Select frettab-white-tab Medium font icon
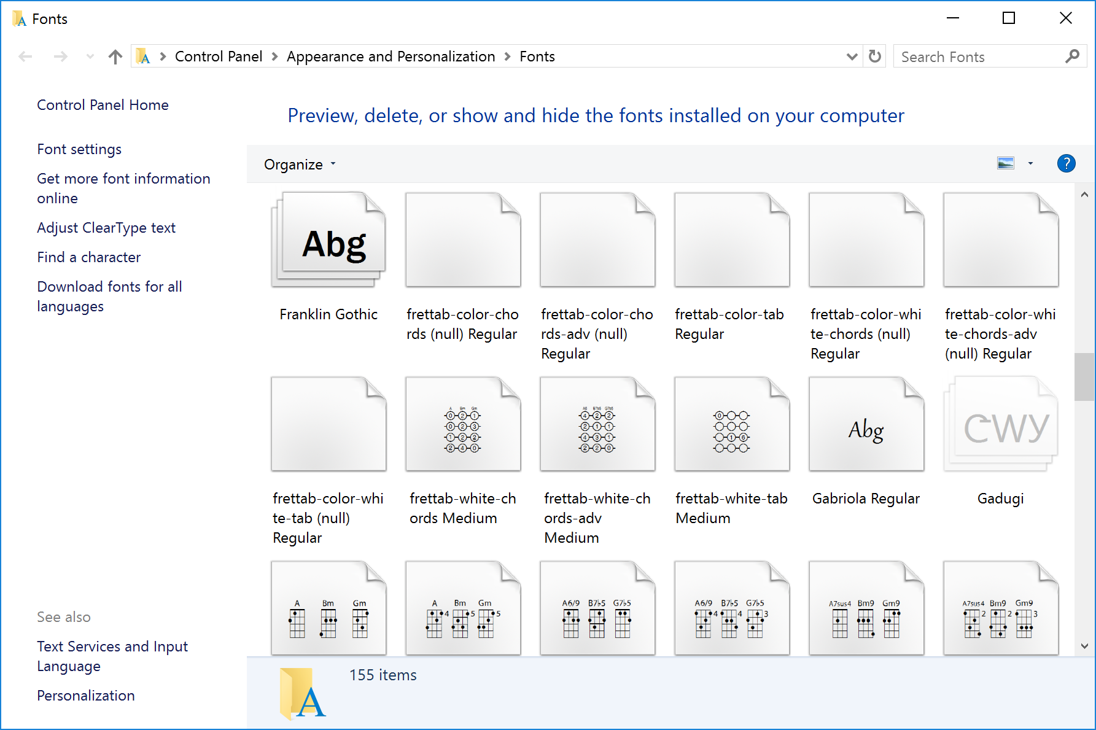 [x=731, y=425]
